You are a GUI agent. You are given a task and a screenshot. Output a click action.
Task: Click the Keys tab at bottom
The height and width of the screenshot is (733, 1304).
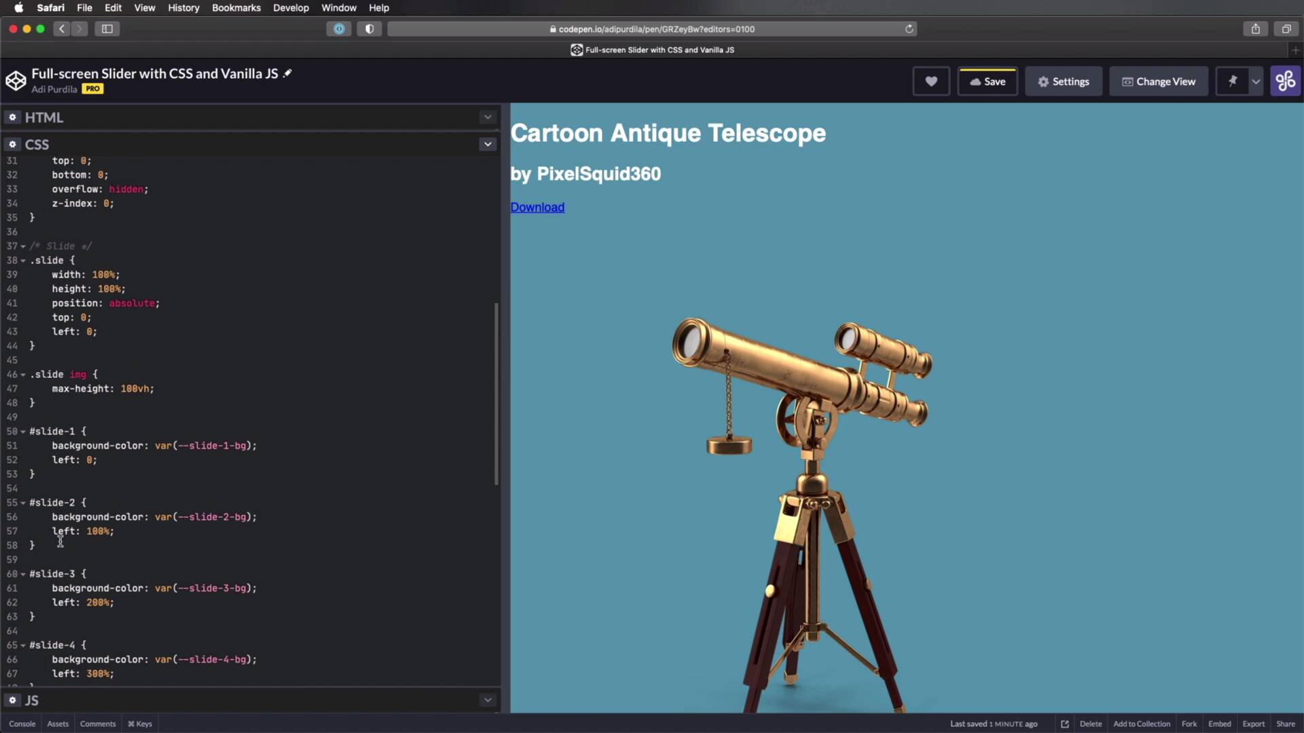(140, 723)
